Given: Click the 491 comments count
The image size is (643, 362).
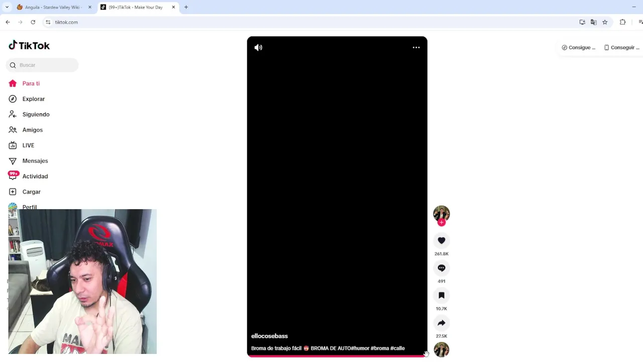Looking at the screenshot, I should (x=442, y=282).
